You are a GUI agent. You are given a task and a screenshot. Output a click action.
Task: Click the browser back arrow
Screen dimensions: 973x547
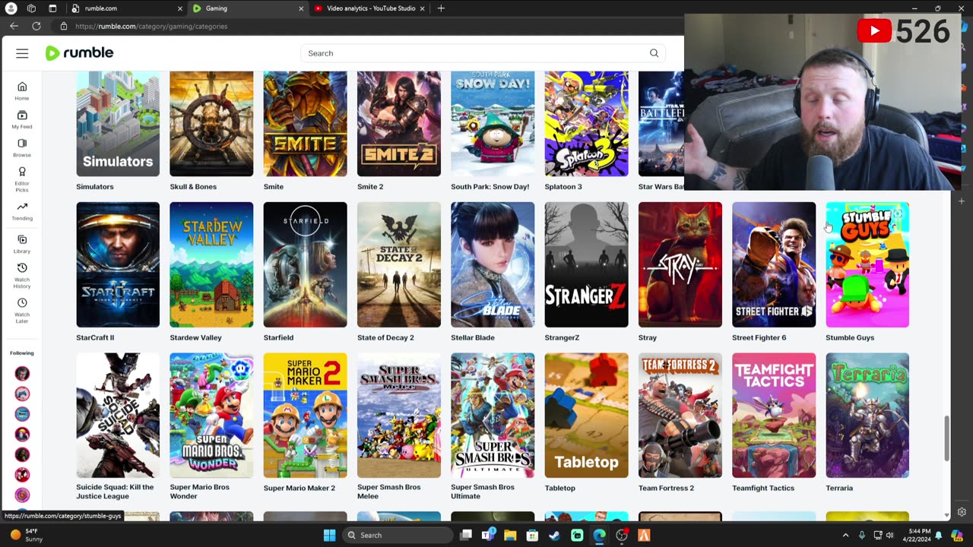coord(14,26)
